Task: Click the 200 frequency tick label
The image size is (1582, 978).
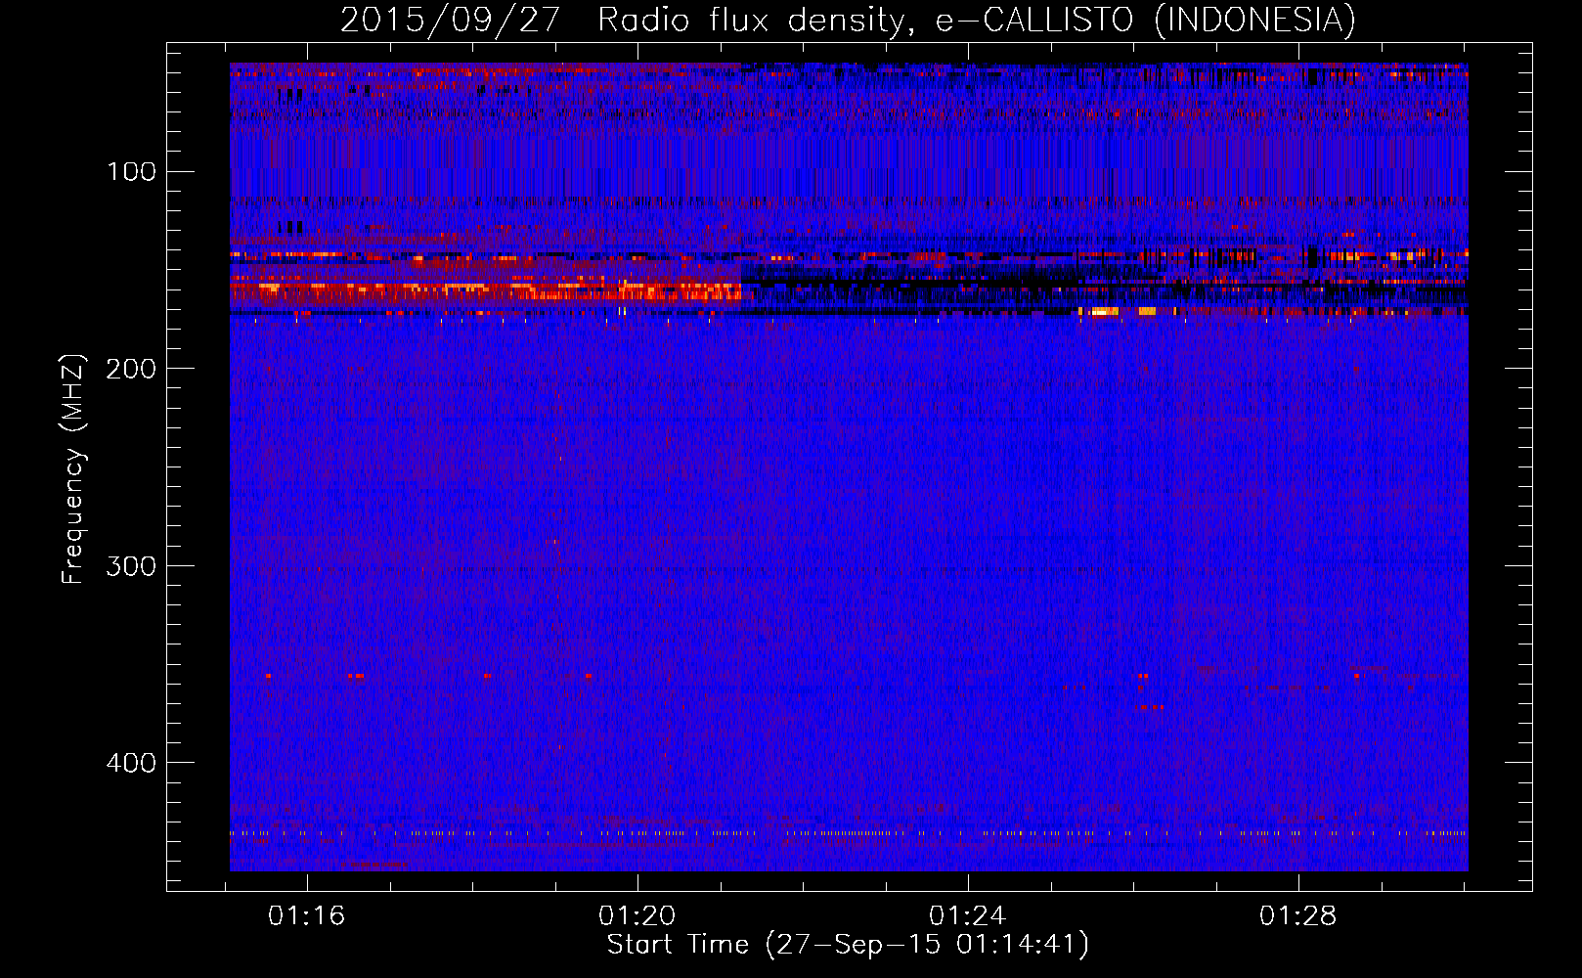Action: (131, 369)
